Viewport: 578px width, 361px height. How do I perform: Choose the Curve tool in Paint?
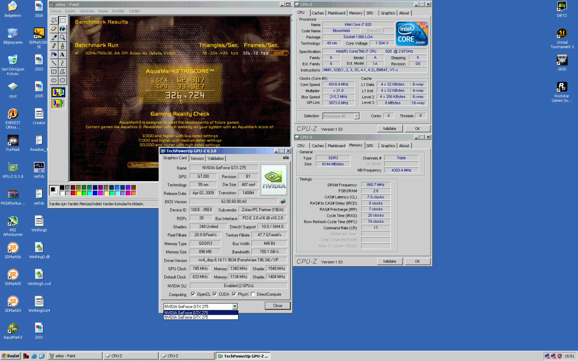tap(62, 63)
